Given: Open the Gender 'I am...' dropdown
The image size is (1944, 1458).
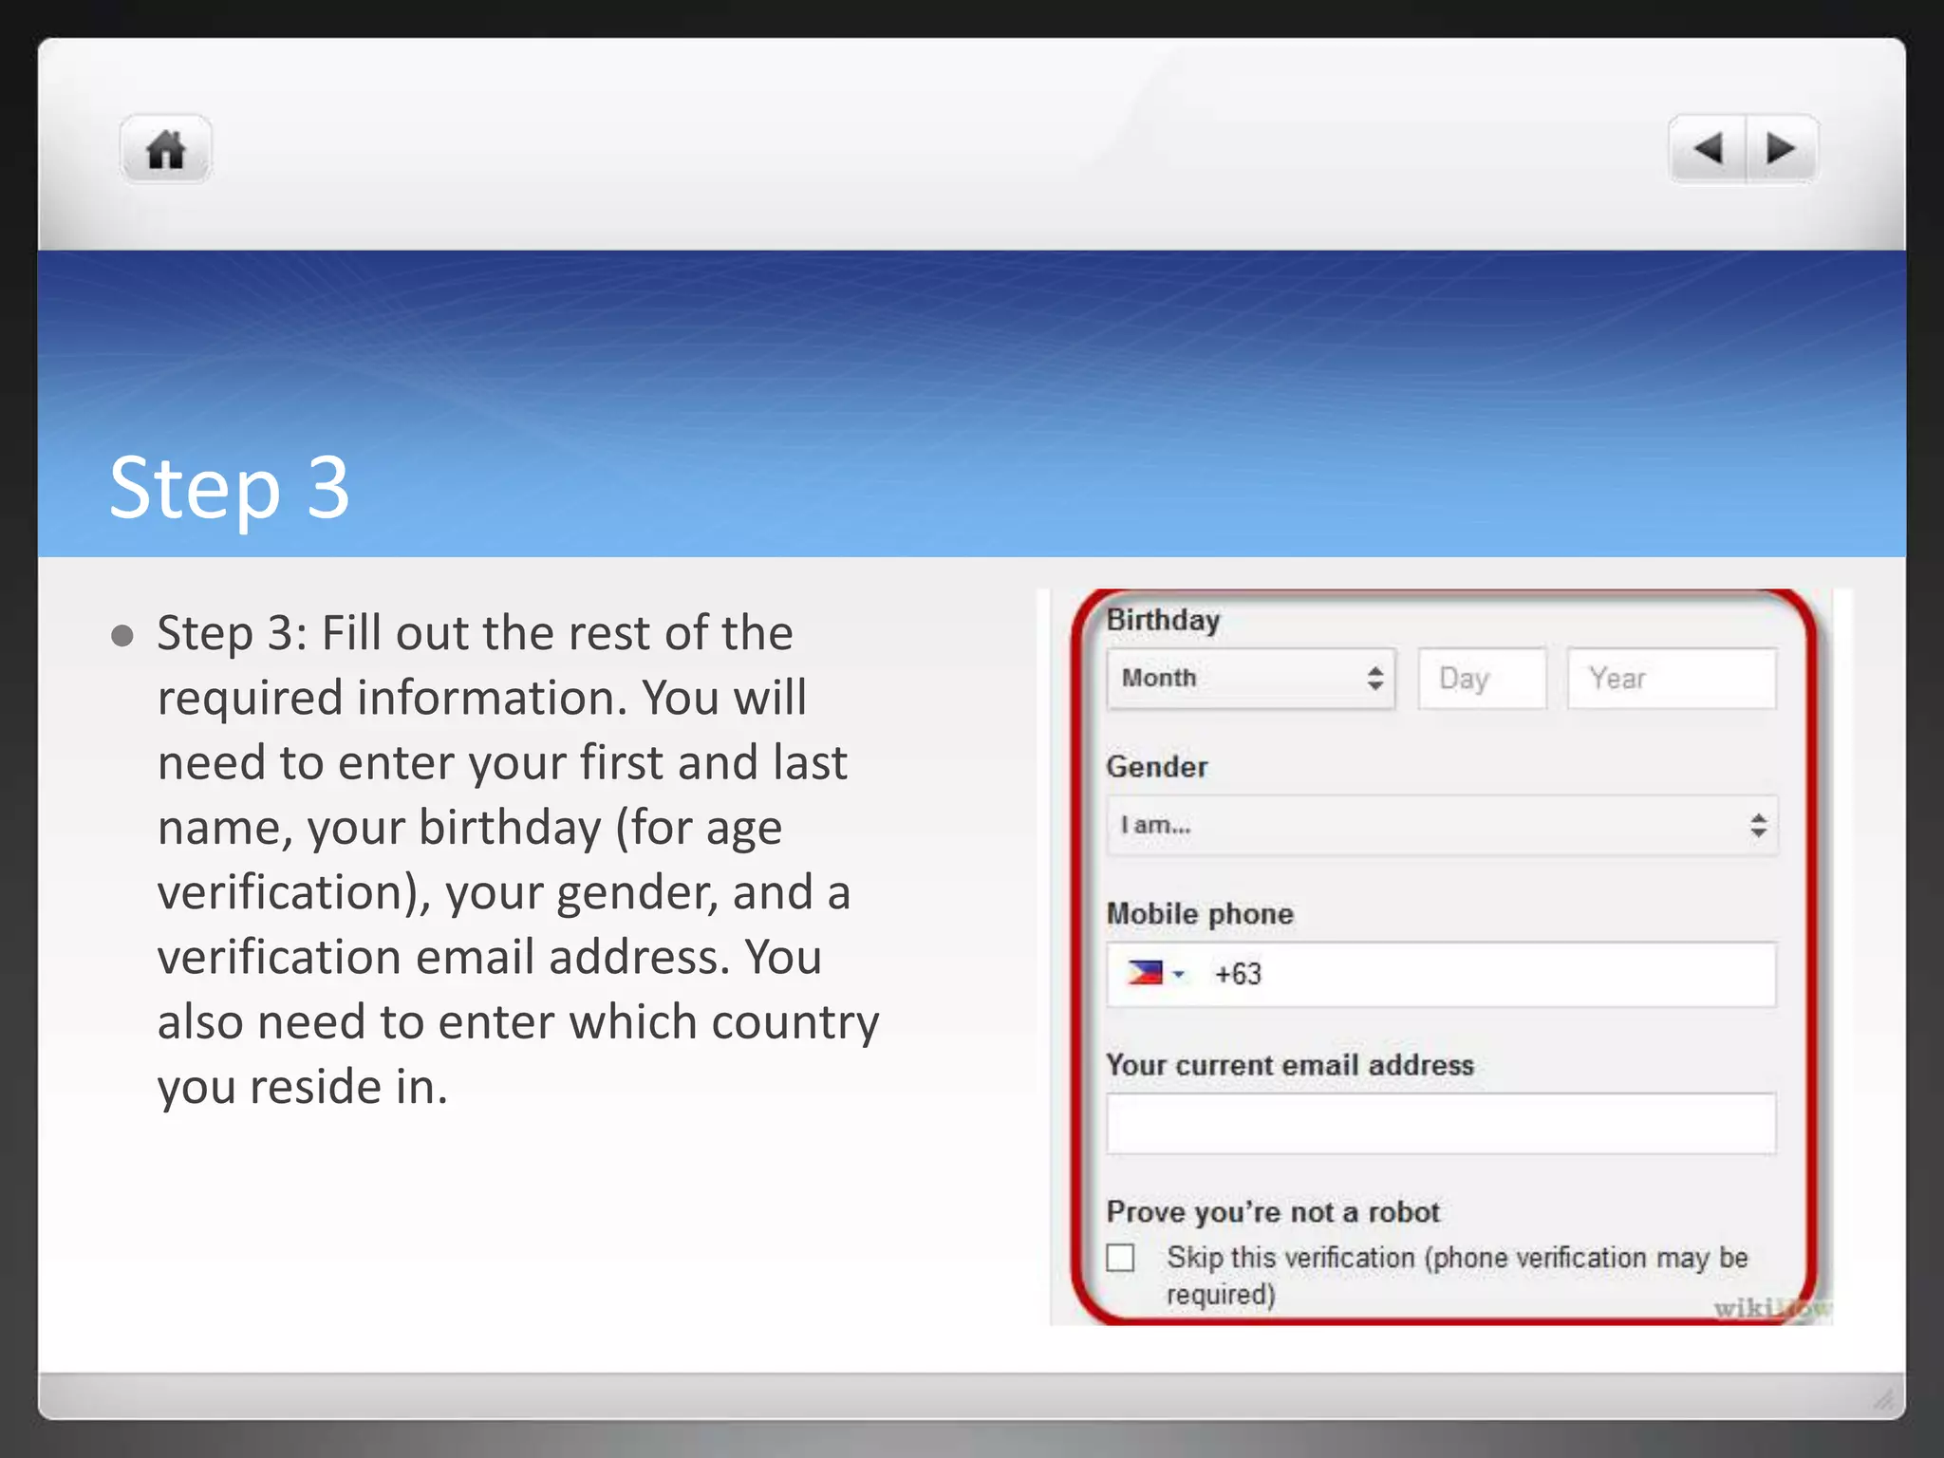Looking at the screenshot, I should [1441, 825].
